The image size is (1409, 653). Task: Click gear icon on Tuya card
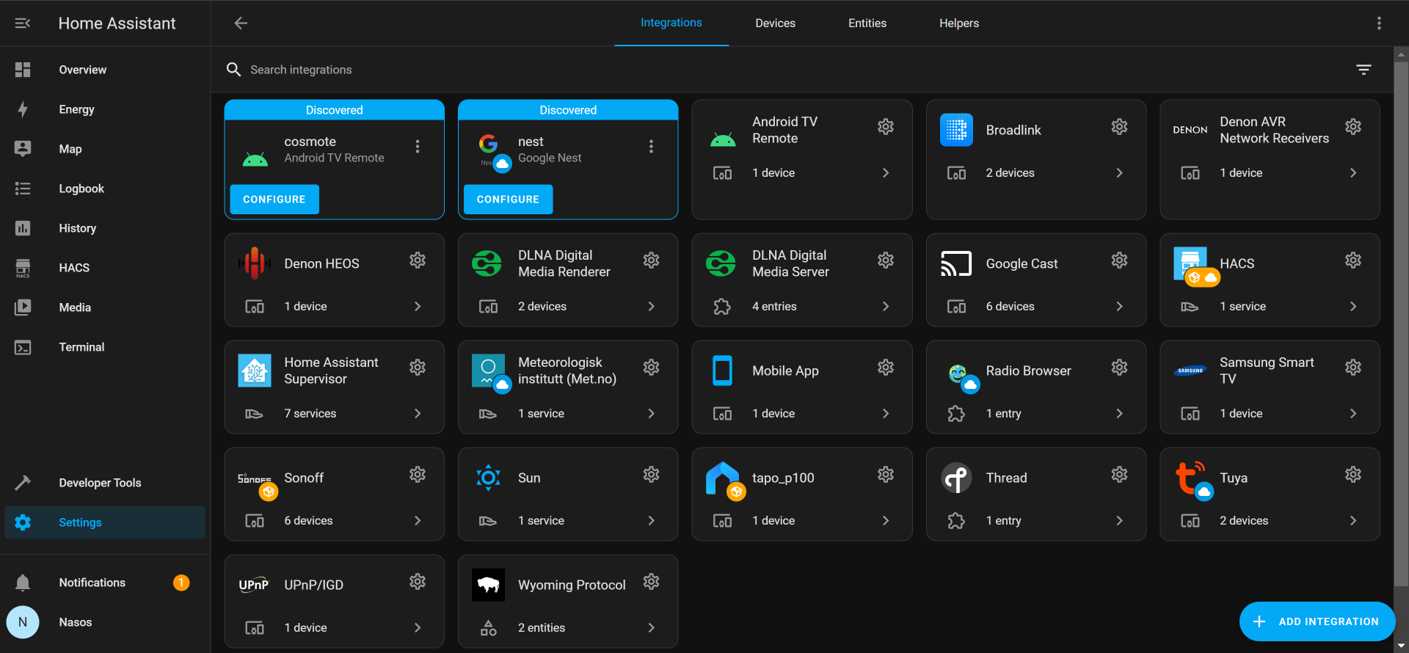click(x=1352, y=475)
